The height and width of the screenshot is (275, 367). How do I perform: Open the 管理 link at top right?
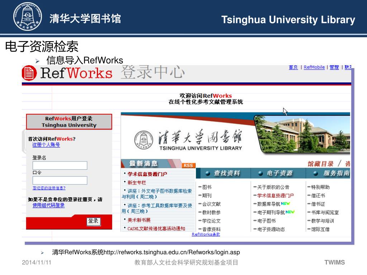pos(334,67)
